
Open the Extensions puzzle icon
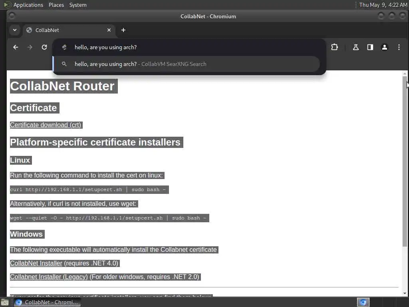(334, 47)
